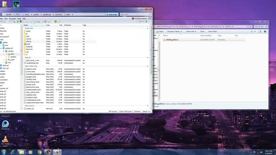
Task: Open Google Chrome from the taskbar
Action: pos(39,152)
